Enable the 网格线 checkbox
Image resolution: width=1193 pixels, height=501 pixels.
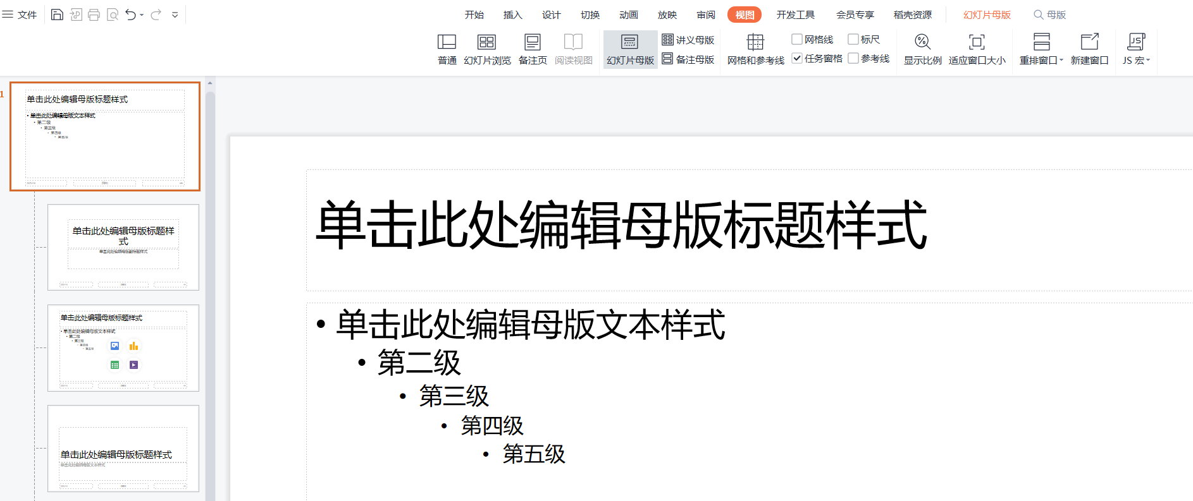click(797, 39)
